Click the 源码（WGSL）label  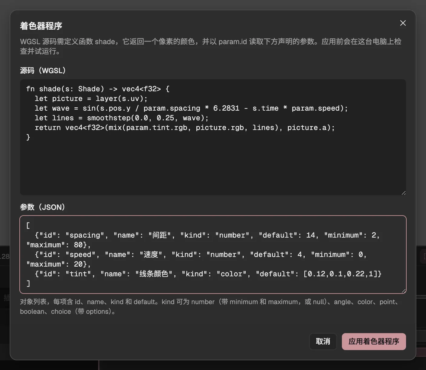43,70
